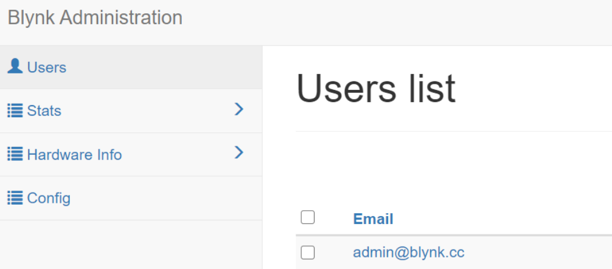Click the divider line under Users list
The image size is (612, 269).
453,131
